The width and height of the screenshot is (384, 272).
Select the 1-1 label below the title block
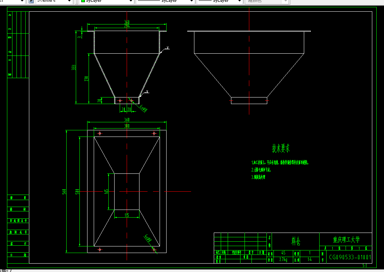(365, 266)
